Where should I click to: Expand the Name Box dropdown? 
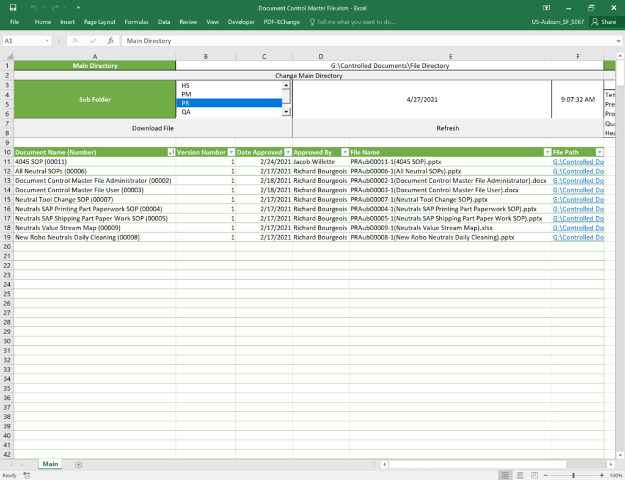[48, 41]
